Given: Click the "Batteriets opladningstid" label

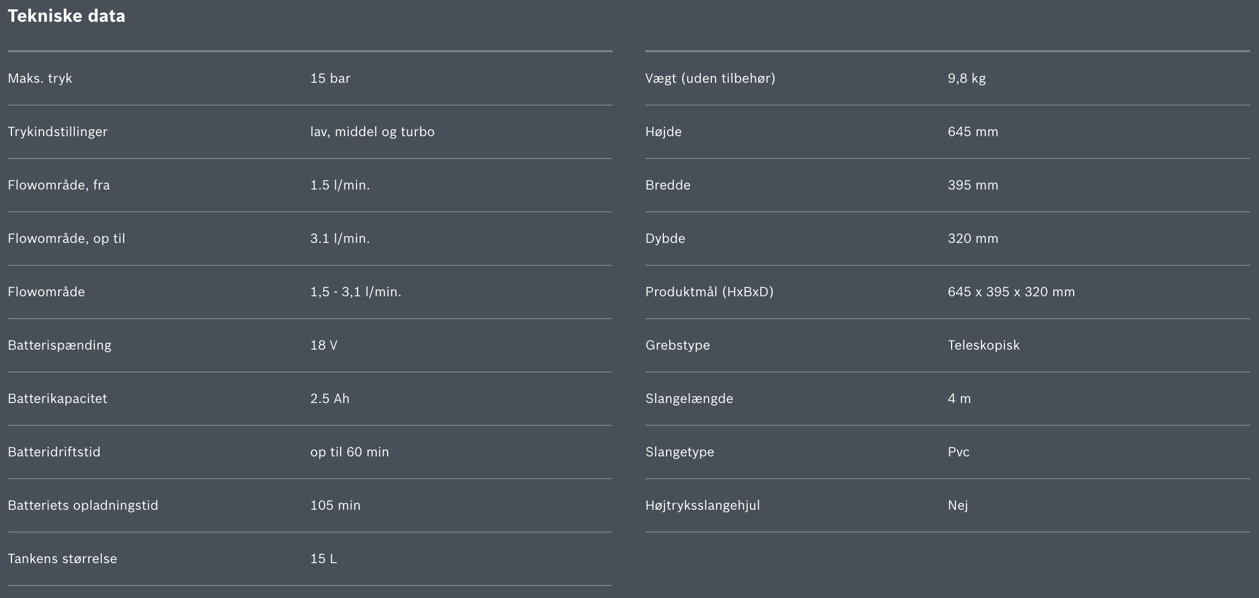Looking at the screenshot, I should pos(83,505).
